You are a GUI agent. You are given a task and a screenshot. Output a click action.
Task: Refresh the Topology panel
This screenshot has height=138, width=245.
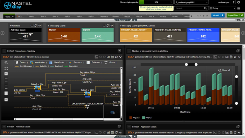coord(116,57)
